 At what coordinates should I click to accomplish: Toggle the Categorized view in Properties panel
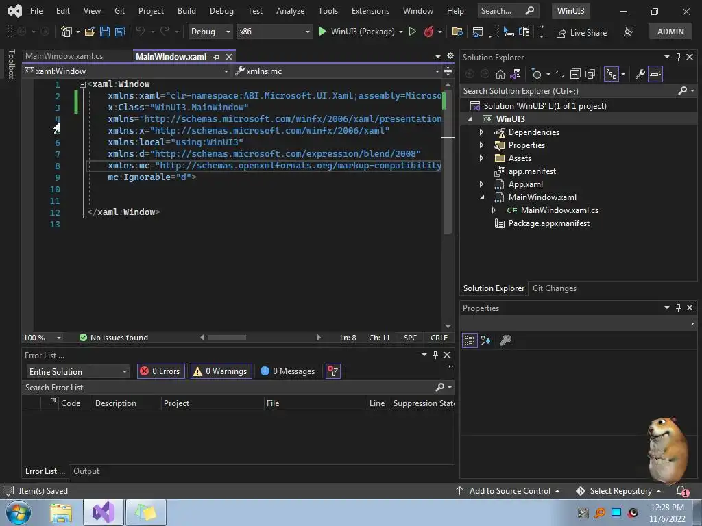click(x=469, y=340)
